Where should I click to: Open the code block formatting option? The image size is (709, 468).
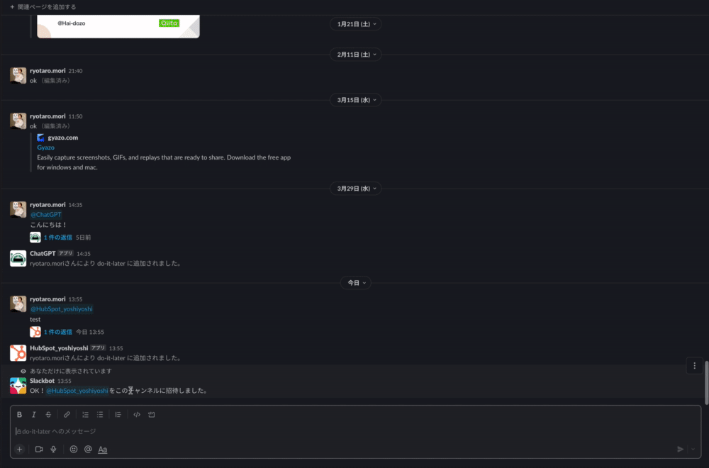pos(151,414)
